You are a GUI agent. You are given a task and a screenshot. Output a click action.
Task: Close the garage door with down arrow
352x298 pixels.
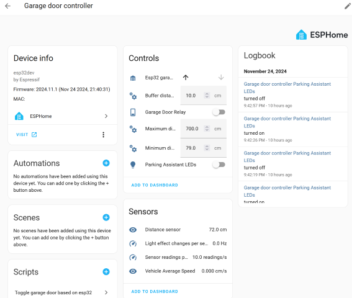pyautogui.click(x=221, y=78)
